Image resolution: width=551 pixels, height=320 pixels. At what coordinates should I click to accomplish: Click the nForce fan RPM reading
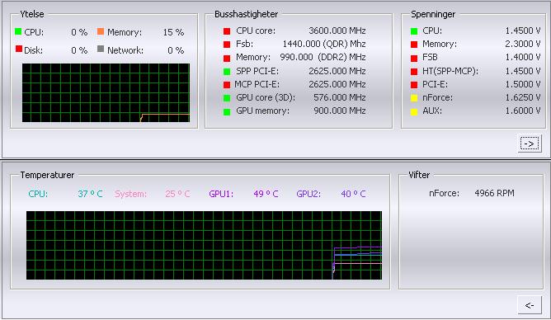coord(494,193)
